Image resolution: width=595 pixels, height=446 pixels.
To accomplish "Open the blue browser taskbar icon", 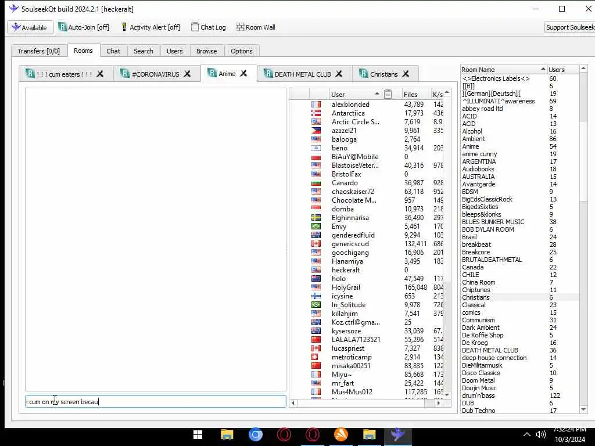I will click(x=256, y=434).
